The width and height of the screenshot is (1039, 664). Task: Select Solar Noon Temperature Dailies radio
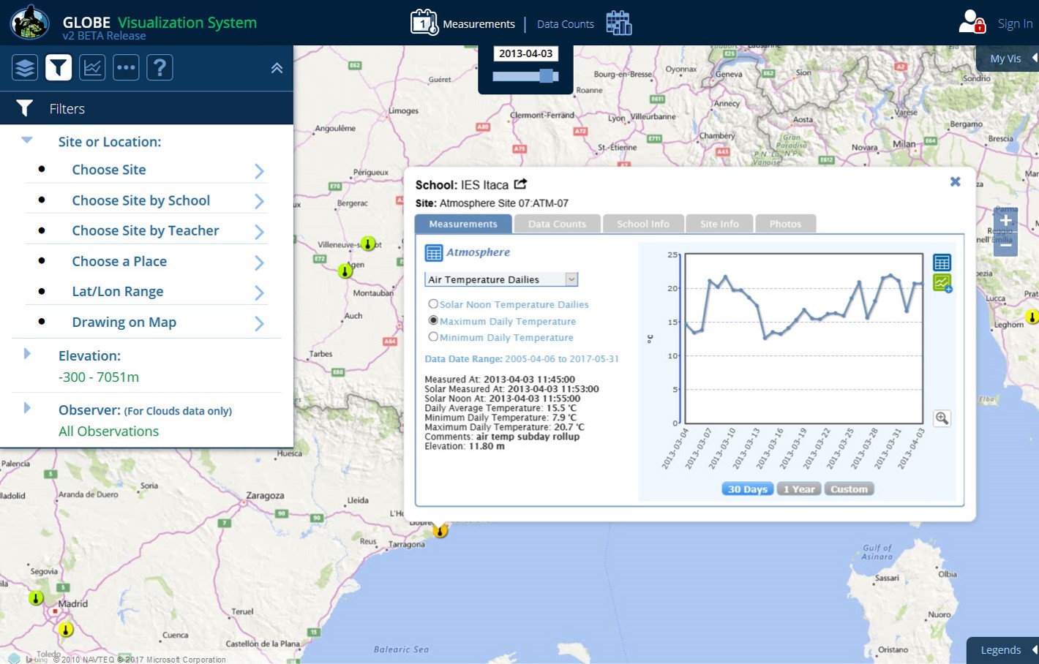click(x=433, y=304)
